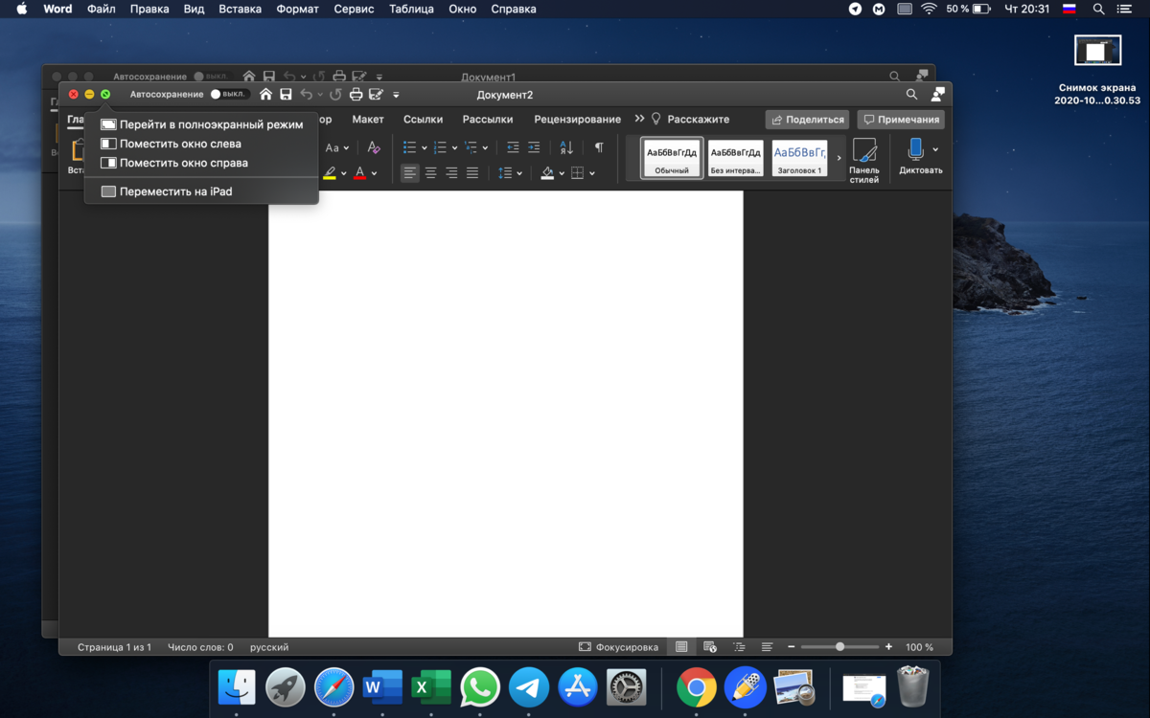This screenshot has width=1150, height=718.
Task: Click the user presence icon in title bar
Action: (x=938, y=95)
